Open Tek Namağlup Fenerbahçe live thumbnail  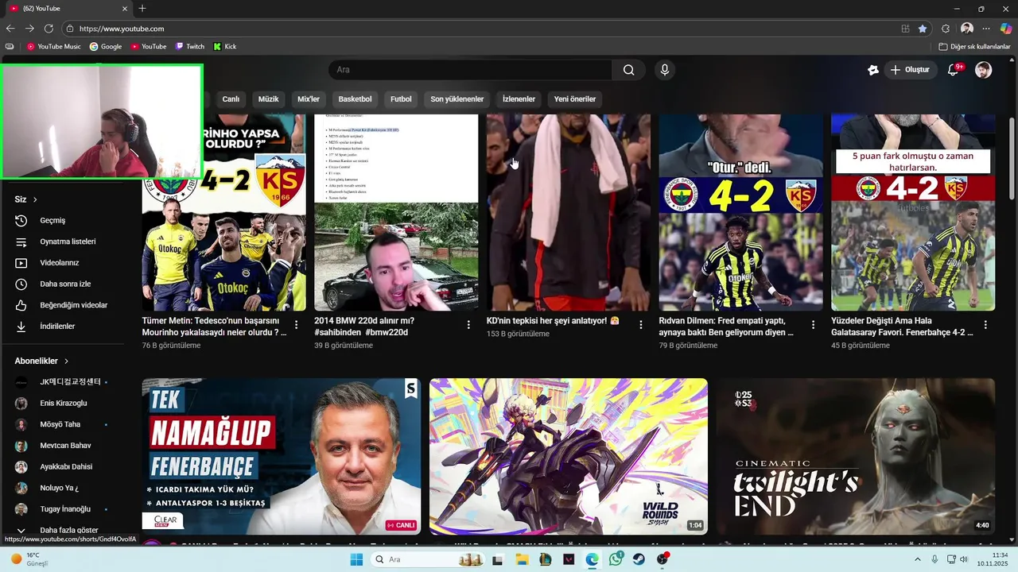[x=282, y=456]
